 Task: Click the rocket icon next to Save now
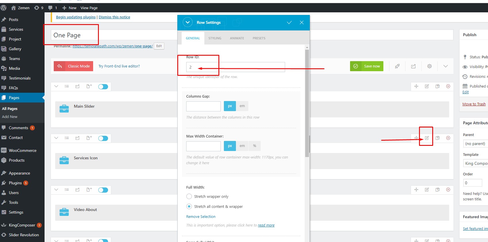pos(397,66)
